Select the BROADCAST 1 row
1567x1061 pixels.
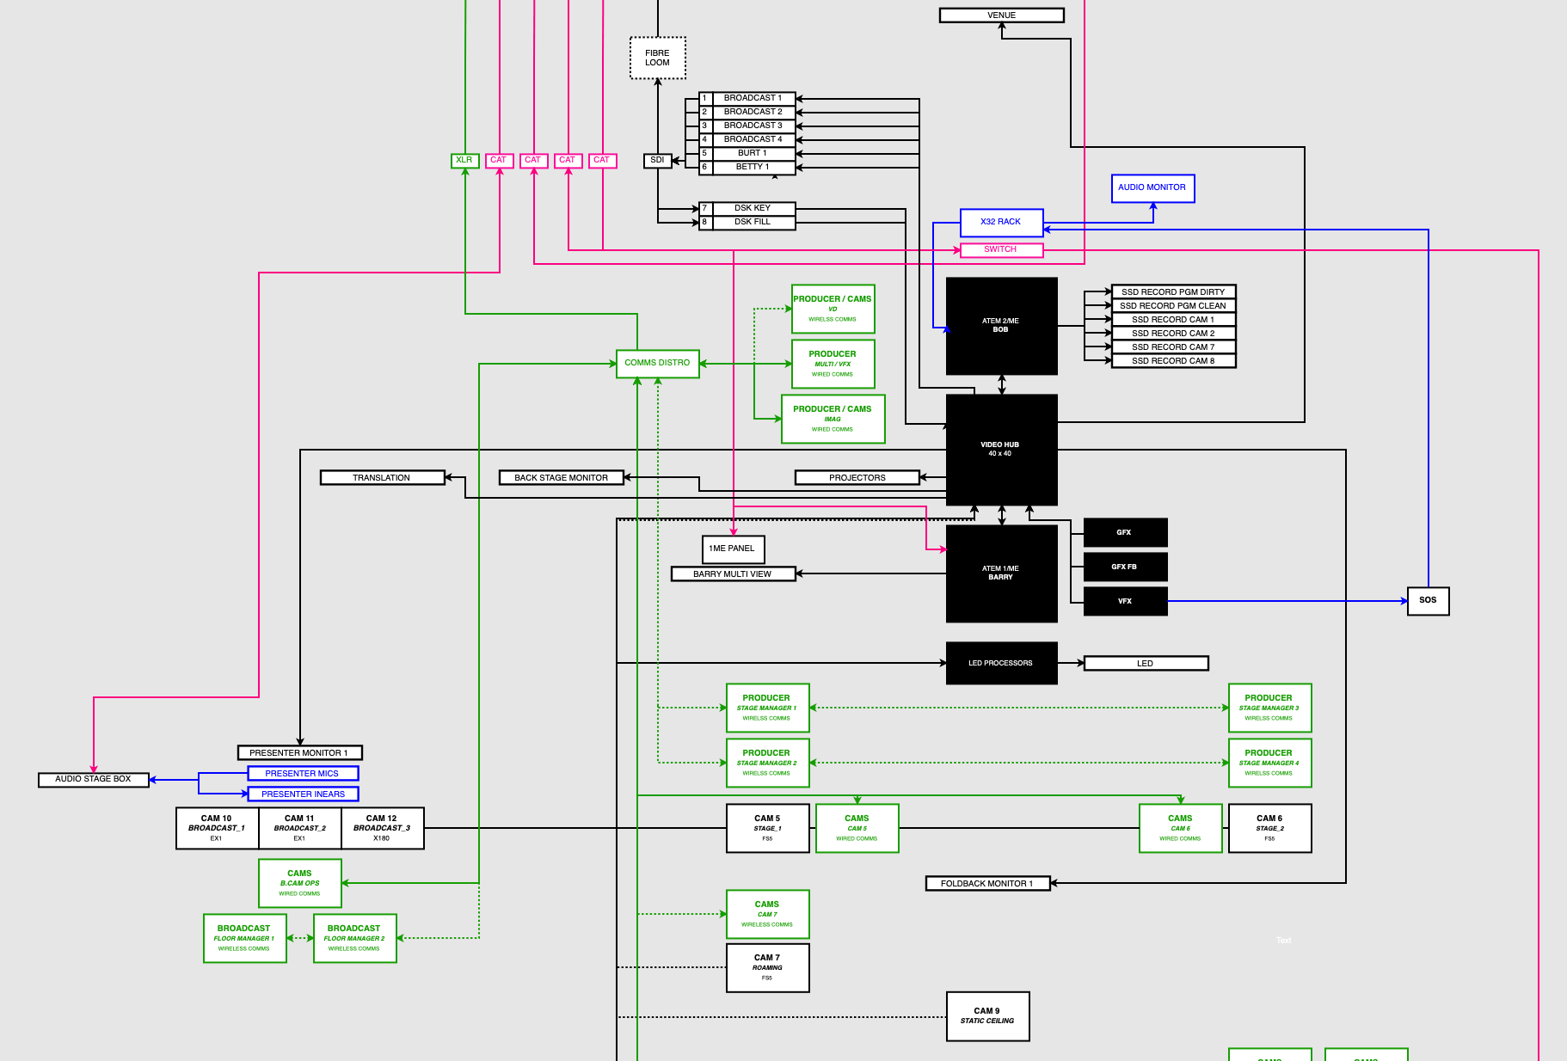(747, 99)
